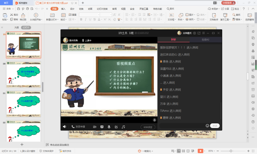Screen dimensions: 257x154
Task: Click the zoom slider handle in status bar
Action: click(x=231, y=151)
